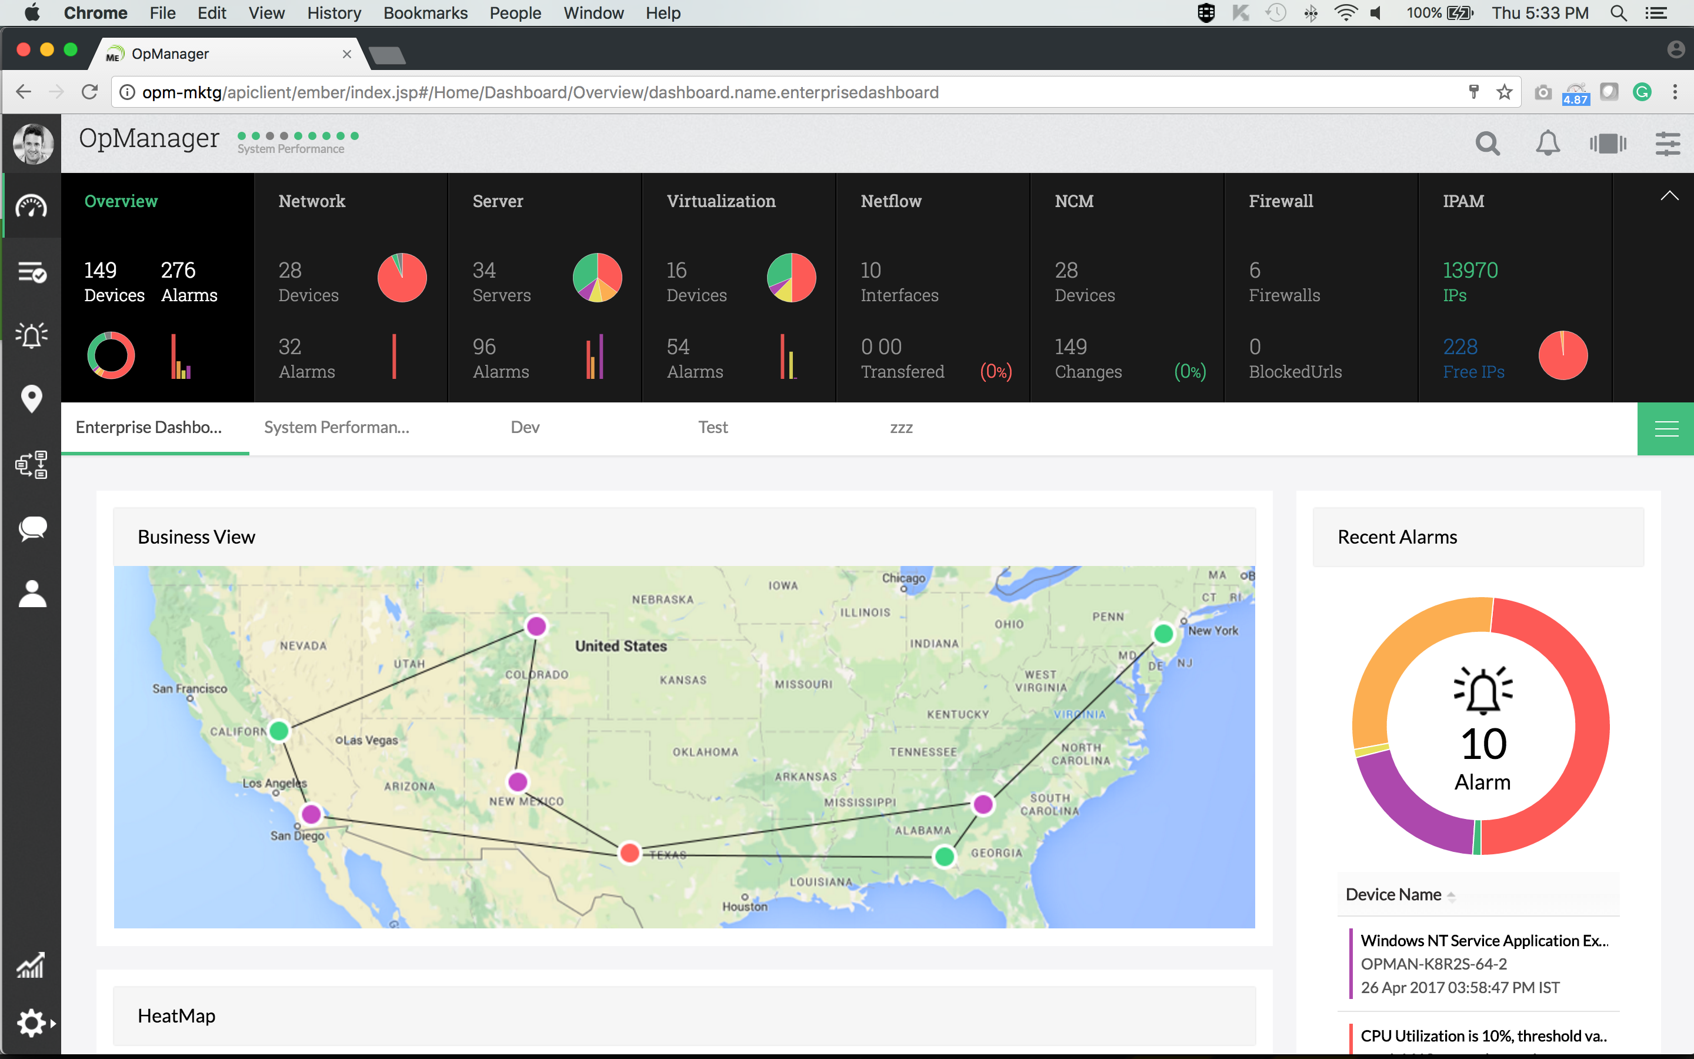
Task: Switch to the System Performance dashboard tab
Action: pyautogui.click(x=336, y=427)
